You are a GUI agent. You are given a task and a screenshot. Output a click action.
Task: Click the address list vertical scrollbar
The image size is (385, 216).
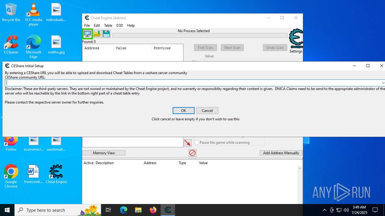pos(300,185)
